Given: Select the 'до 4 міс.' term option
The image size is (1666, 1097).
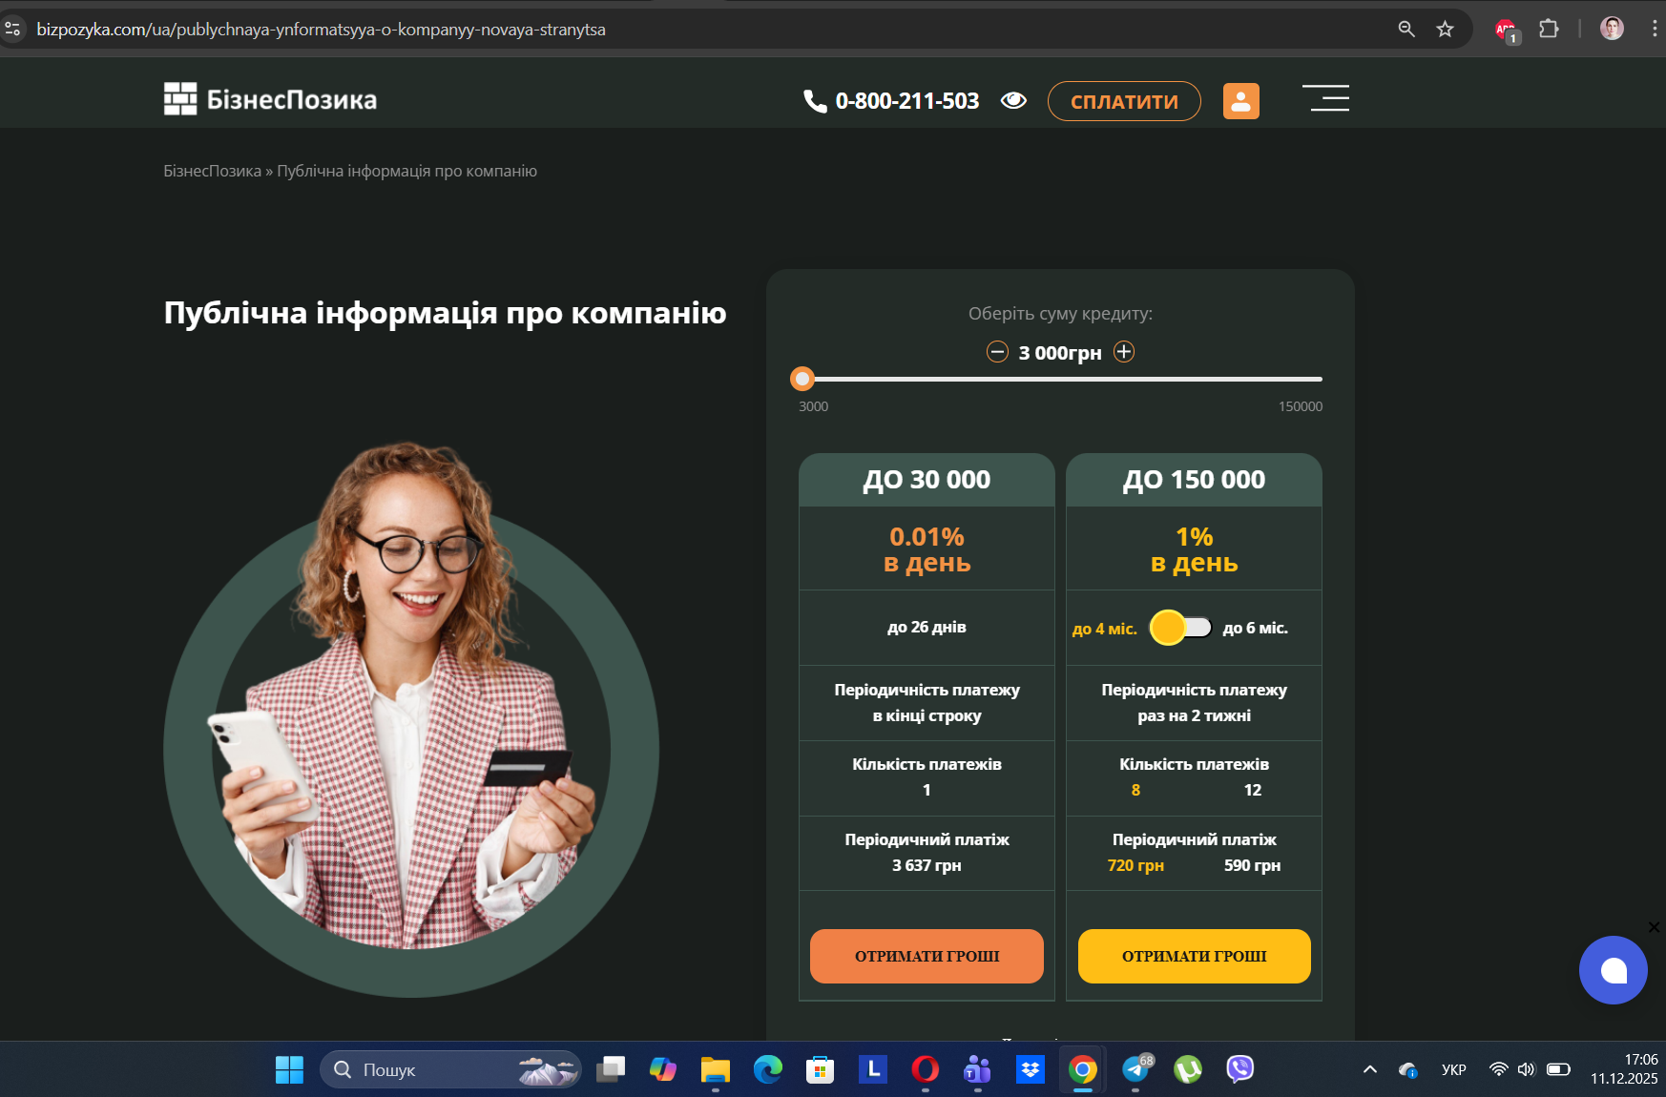Looking at the screenshot, I should tap(1105, 629).
